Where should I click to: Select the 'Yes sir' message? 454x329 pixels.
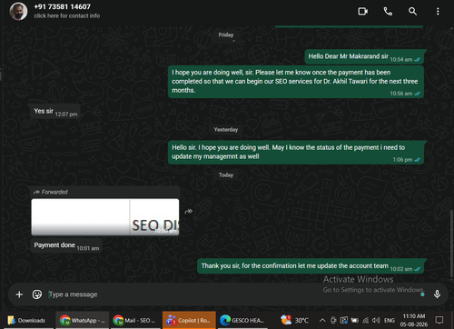point(55,112)
